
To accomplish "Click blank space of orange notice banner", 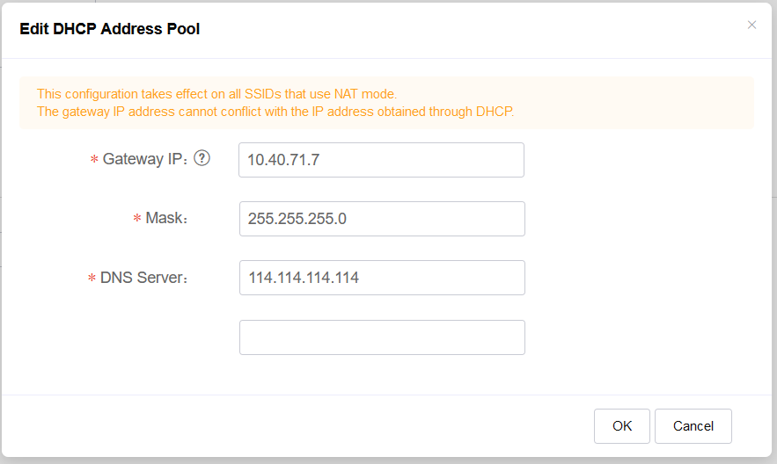I will [x=634, y=103].
